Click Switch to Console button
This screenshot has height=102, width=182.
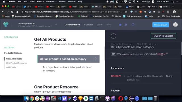(164, 36)
